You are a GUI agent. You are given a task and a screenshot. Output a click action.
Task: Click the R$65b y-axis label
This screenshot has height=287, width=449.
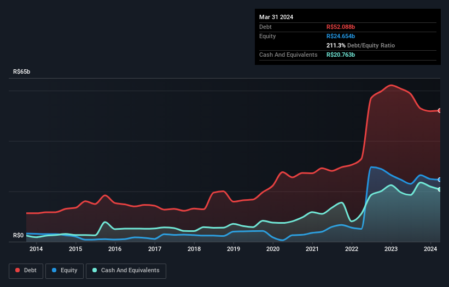[21, 71]
